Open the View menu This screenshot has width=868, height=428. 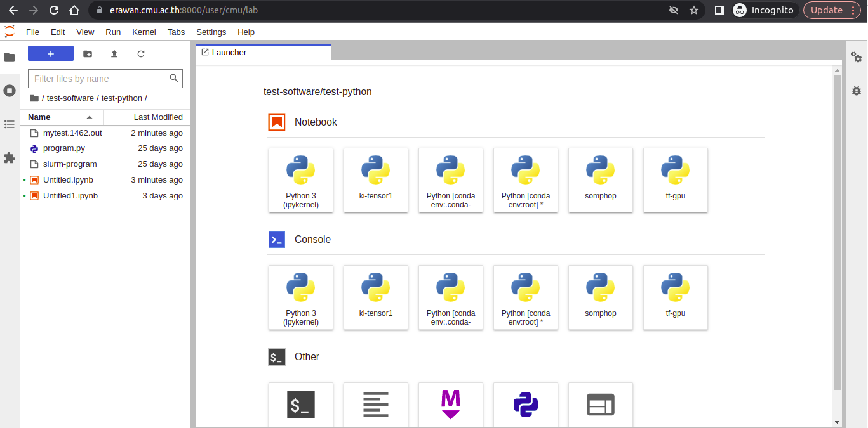(85, 32)
